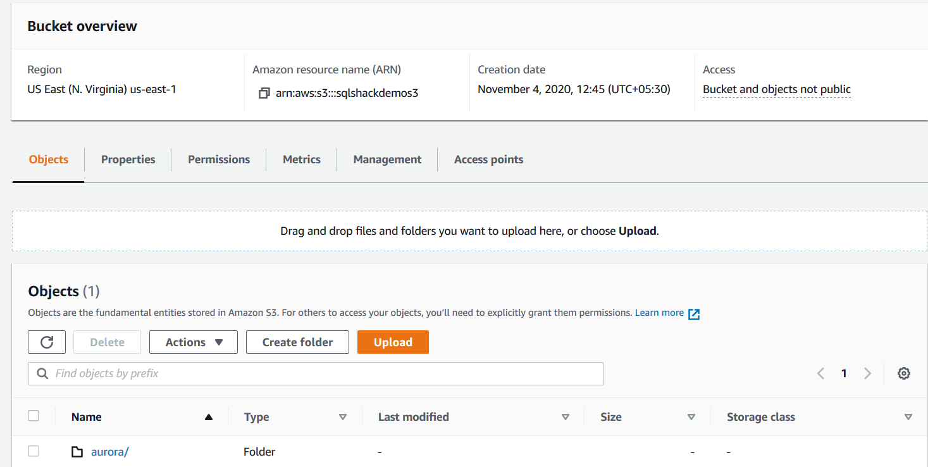Go to previous page chevron
The image size is (928, 467).
pos(821,373)
